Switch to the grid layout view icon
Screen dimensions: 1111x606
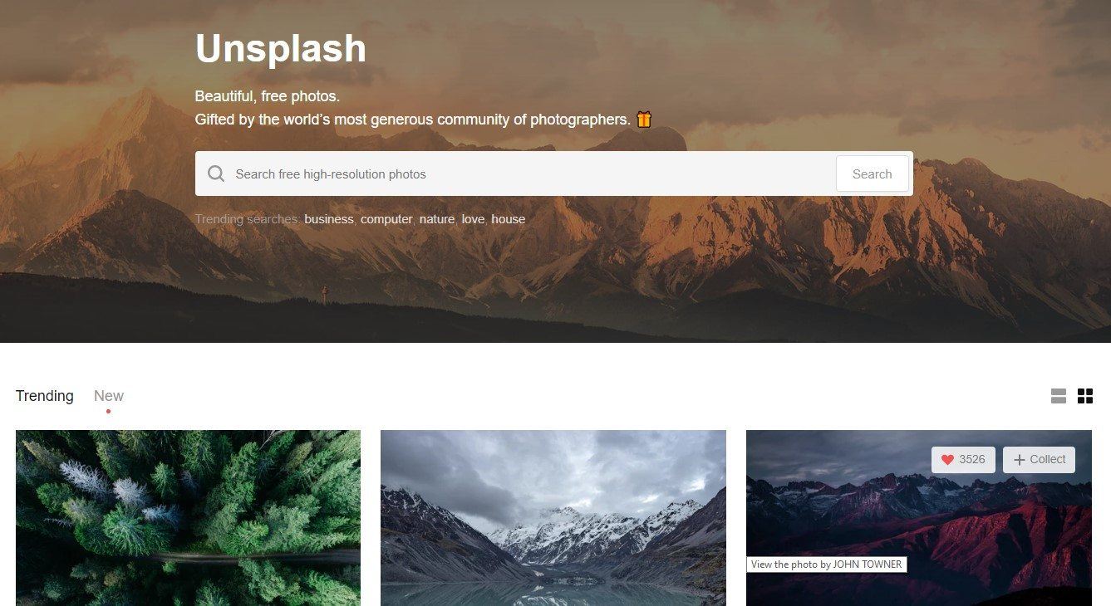click(x=1085, y=396)
